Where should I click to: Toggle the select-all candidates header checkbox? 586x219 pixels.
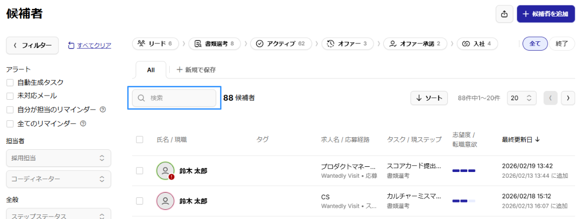140,139
